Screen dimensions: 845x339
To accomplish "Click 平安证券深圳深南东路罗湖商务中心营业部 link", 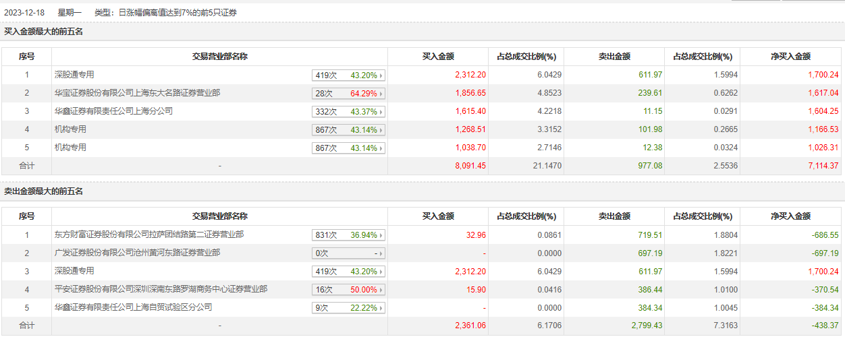I will pos(161,289).
